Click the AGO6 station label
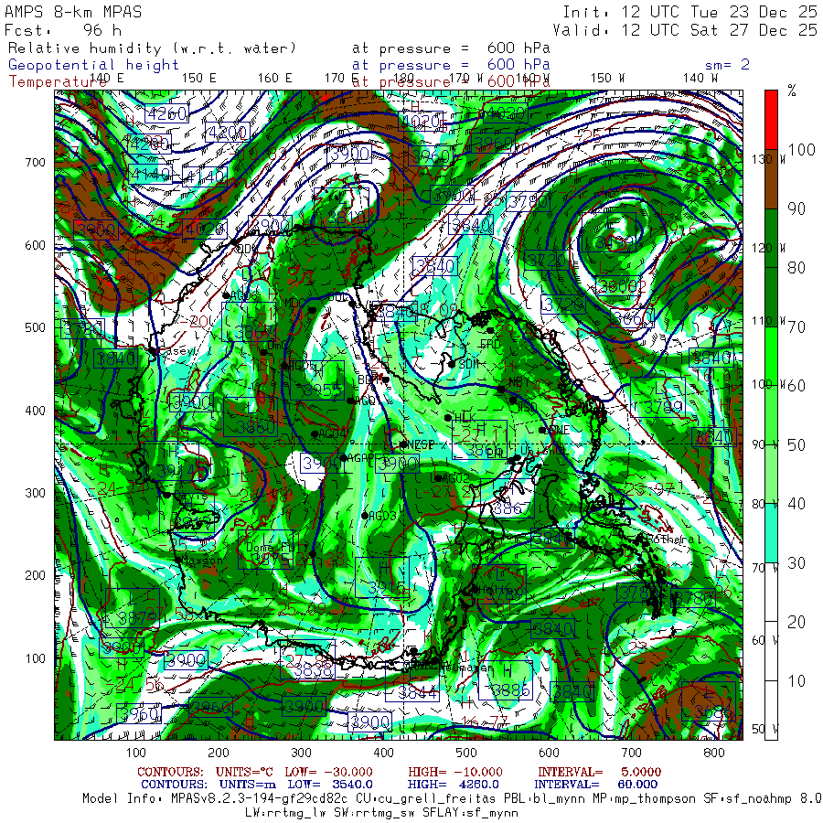Screen dimensions: 823x823 [x=244, y=295]
